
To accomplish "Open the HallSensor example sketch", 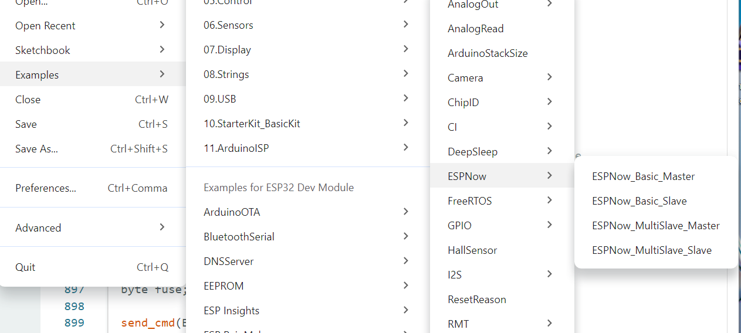I will tap(472, 250).
